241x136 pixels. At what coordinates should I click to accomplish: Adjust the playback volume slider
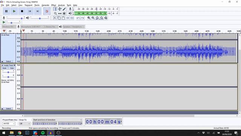tap(40, 18)
